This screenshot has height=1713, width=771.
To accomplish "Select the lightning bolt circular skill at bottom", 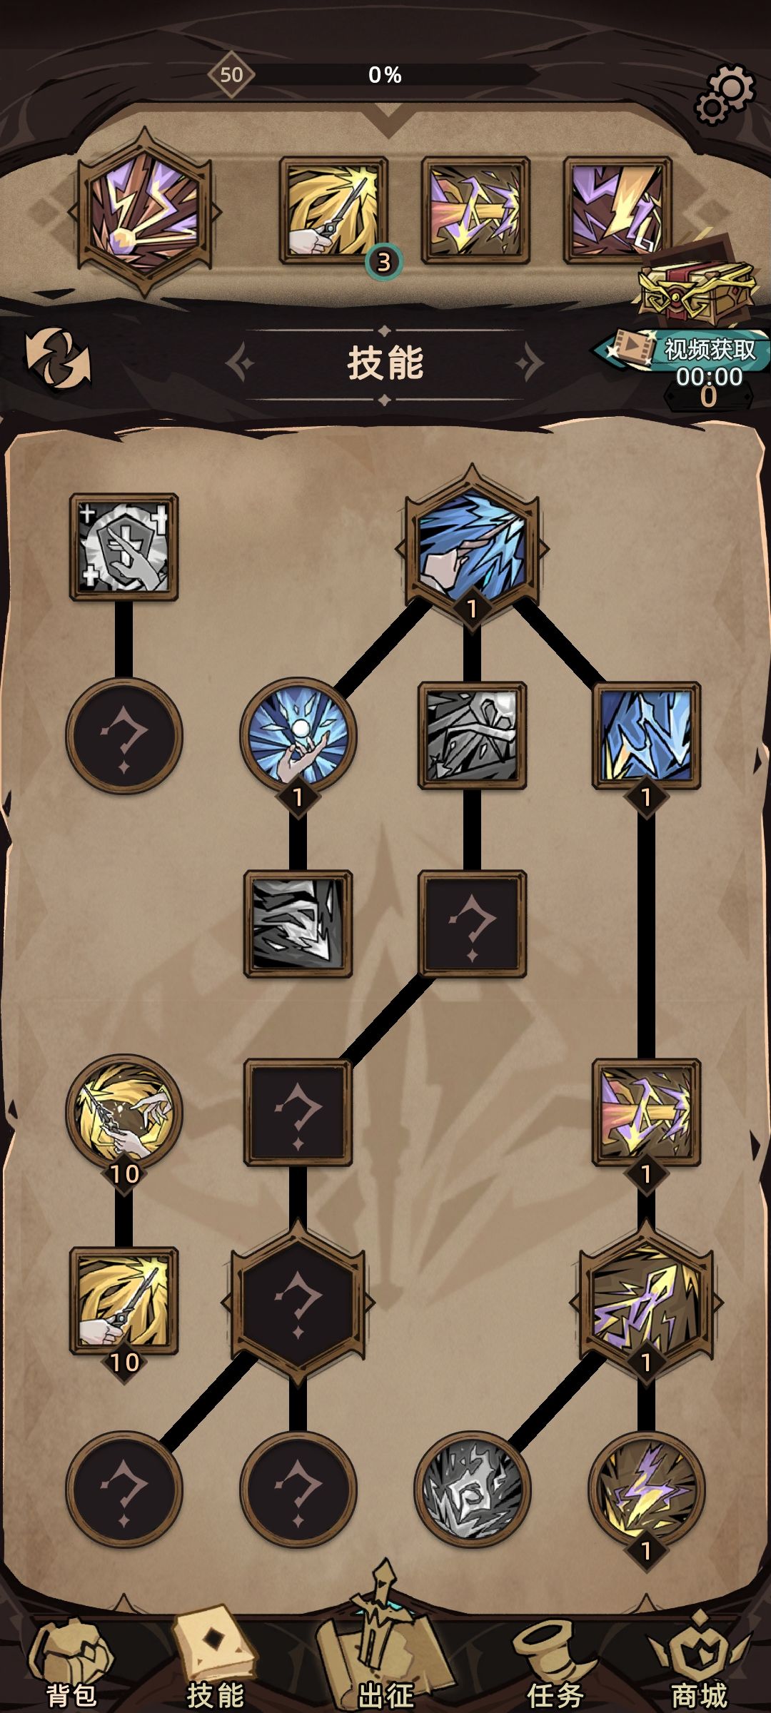I will (646, 1490).
